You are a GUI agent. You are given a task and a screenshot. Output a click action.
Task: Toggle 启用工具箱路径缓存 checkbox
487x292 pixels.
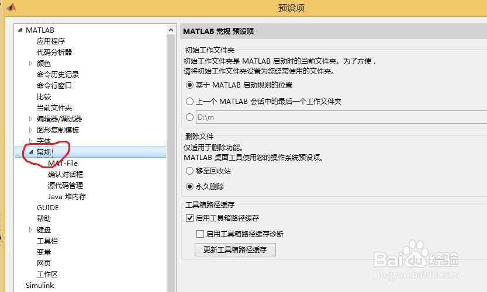[x=190, y=218]
